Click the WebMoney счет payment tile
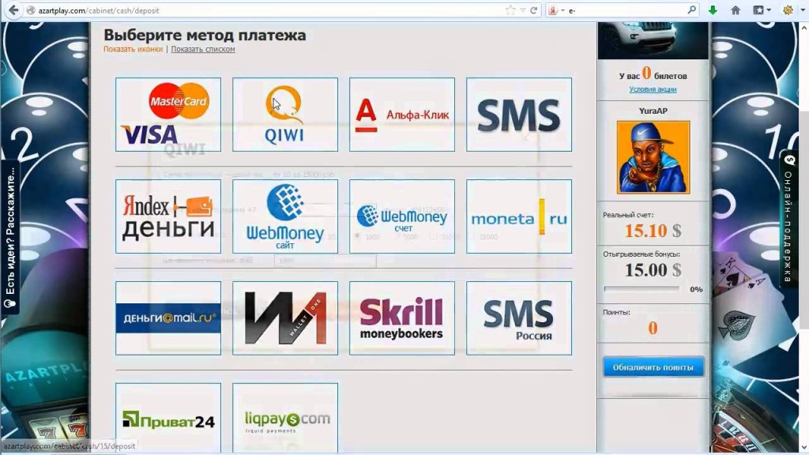Screen dimensions: 809x455 point(401,216)
